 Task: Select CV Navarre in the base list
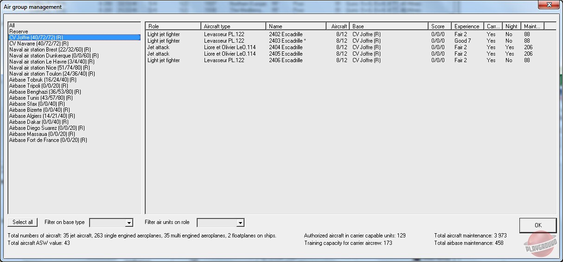coord(38,44)
